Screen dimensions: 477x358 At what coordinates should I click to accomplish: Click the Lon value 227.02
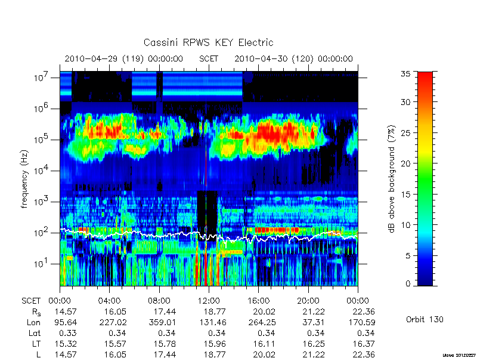click(x=113, y=322)
